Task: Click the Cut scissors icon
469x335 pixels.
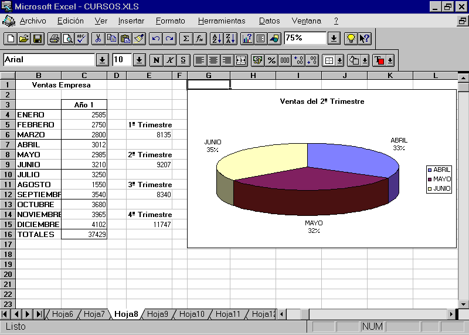Action: click(x=98, y=39)
